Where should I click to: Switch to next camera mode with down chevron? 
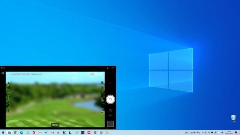pos(110,116)
